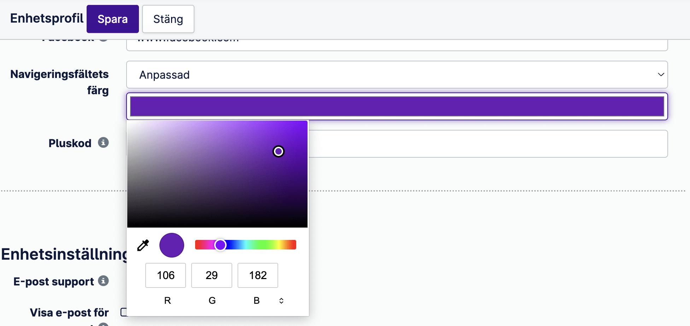Open the Facebook field info tooltip

pyautogui.click(x=103, y=39)
